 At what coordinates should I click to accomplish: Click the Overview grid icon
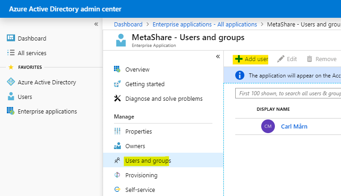[x=117, y=69]
